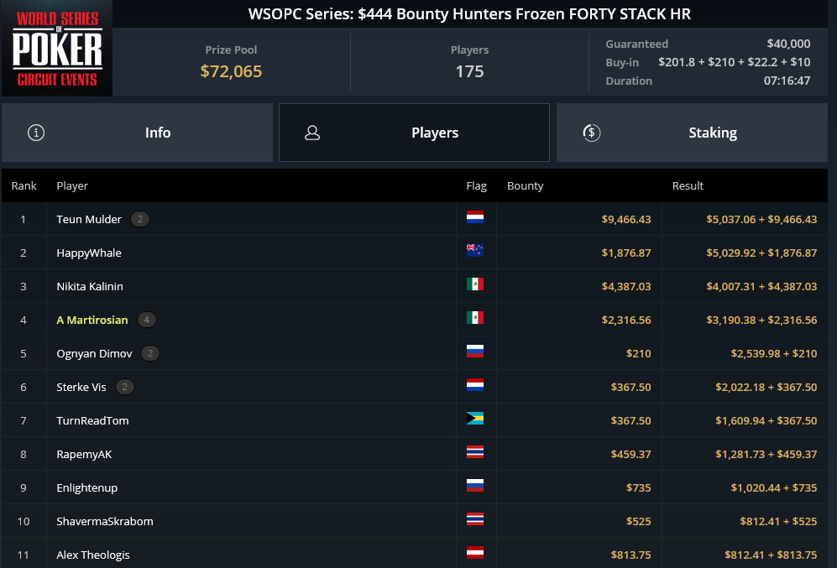Click the Bounty column header
The image size is (837, 568).
click(x=526, y=185)
